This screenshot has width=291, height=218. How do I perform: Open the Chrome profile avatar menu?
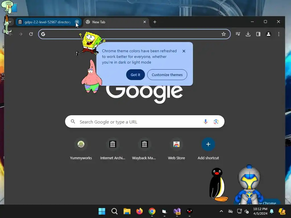(x=269, y=34)
